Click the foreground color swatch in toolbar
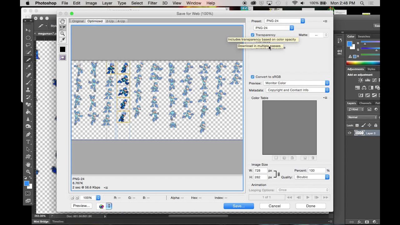 [27, 183]
